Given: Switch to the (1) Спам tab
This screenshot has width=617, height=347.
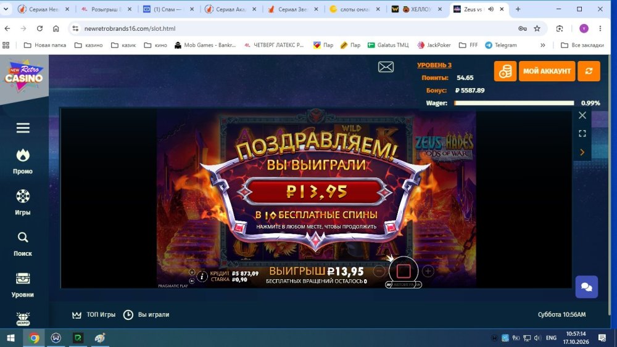Looking at the screenshot, I should pyautogui.click(x=168, y=9).
